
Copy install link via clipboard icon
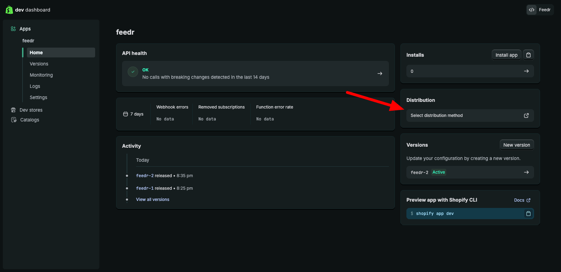click(x=528, y=55)
